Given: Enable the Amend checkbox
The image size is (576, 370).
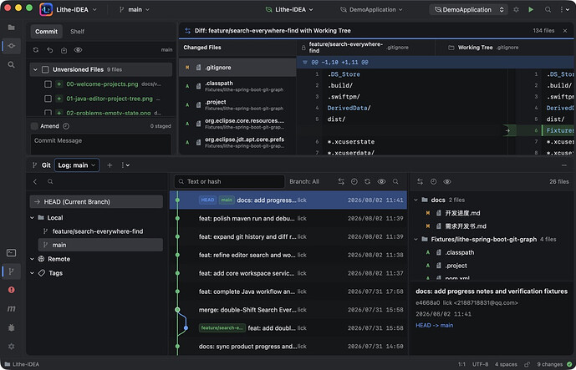Looking at the screenshot, I should (34, 126).
